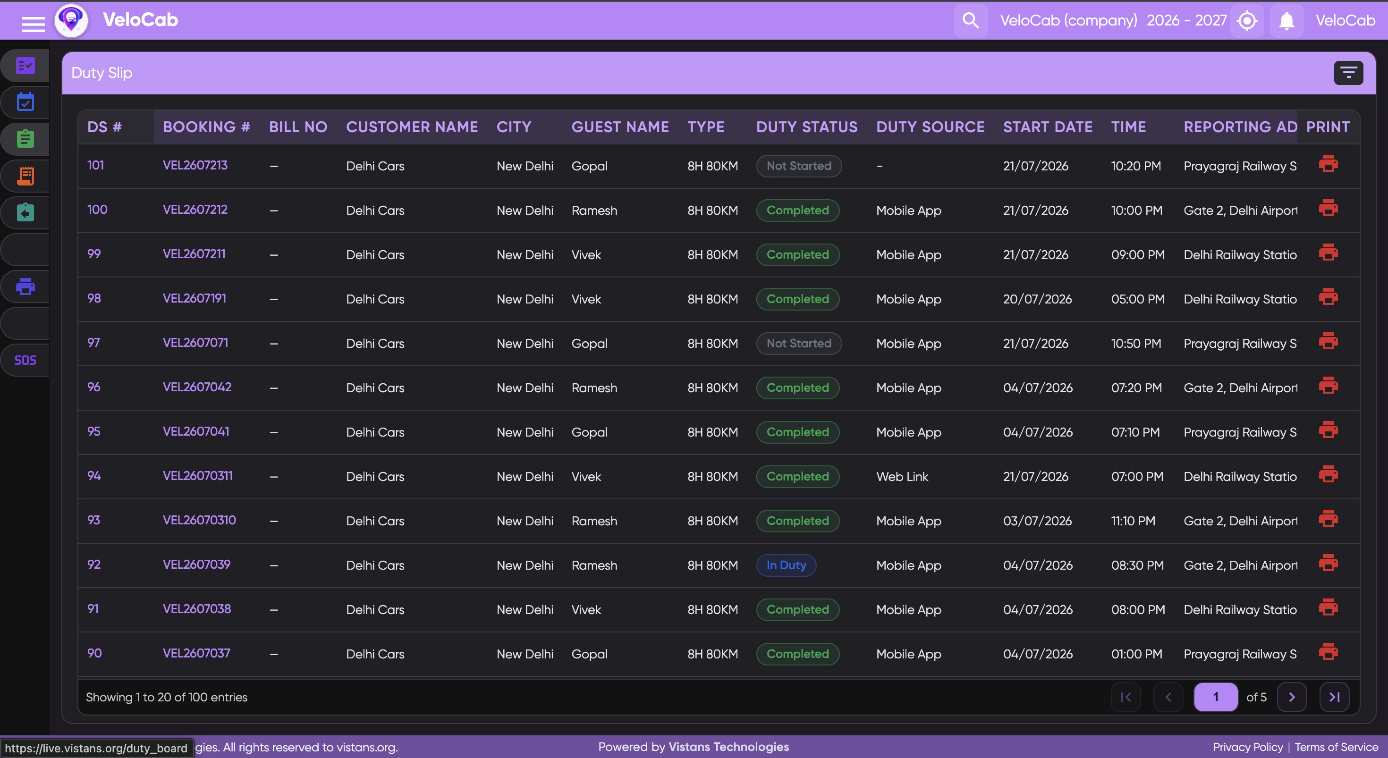Open notifications bell icon

point(1286,21)
